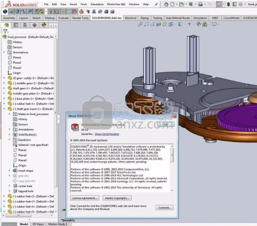Switch to DisplayManager color-sphere tab
The image size is (257, 226).
[x=44, y=25]
